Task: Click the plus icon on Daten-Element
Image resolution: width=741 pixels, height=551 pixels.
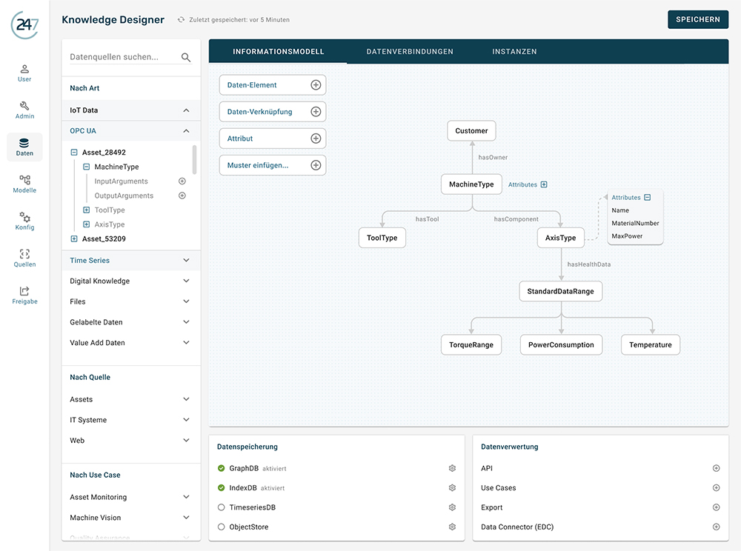Action: (x=316, y=85)
